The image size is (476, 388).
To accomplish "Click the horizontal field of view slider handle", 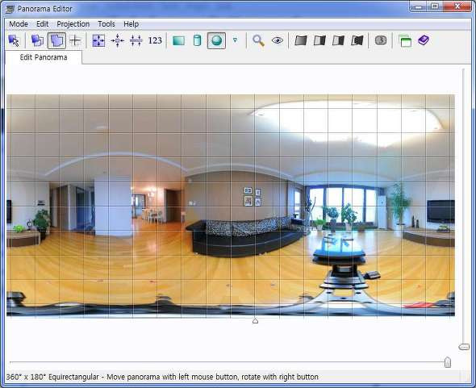I will pyautogui.click(x=448, y=362).
